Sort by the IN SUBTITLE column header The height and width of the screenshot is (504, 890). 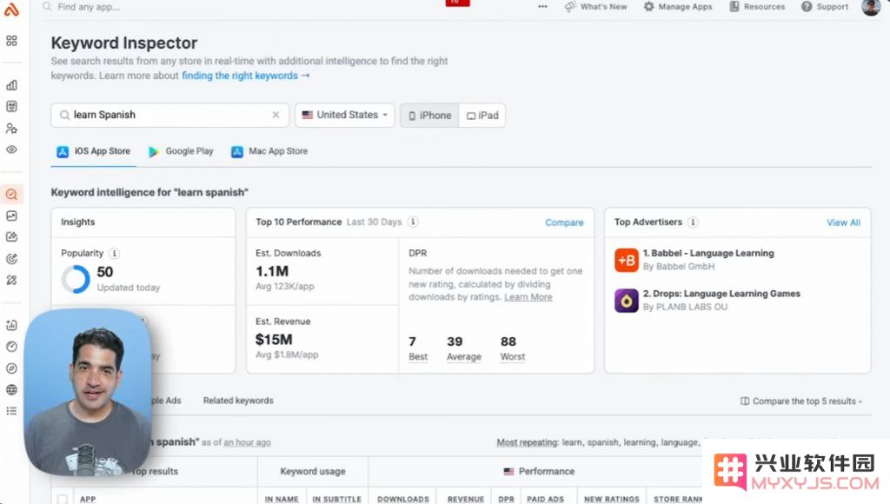pos(336,499)
